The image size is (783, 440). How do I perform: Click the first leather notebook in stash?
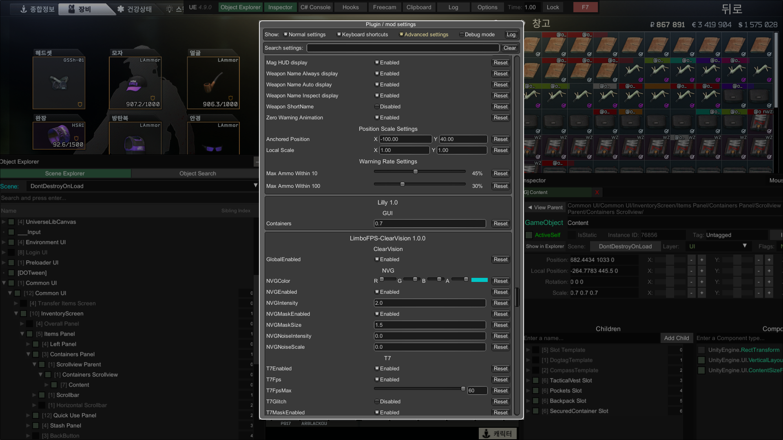532,45
